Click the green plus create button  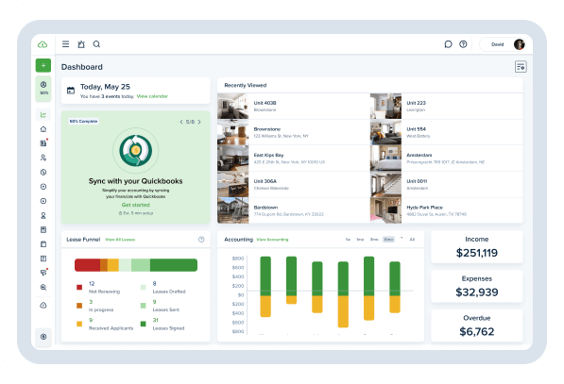point(43,65)
